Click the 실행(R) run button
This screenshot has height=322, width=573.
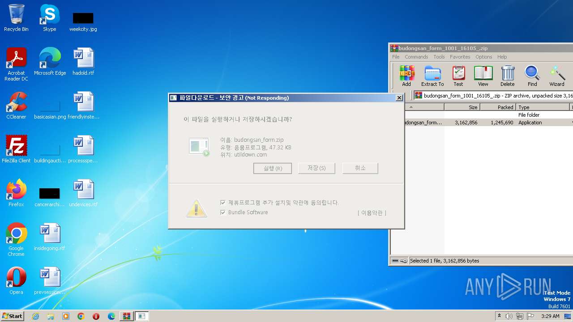[273, 168]
